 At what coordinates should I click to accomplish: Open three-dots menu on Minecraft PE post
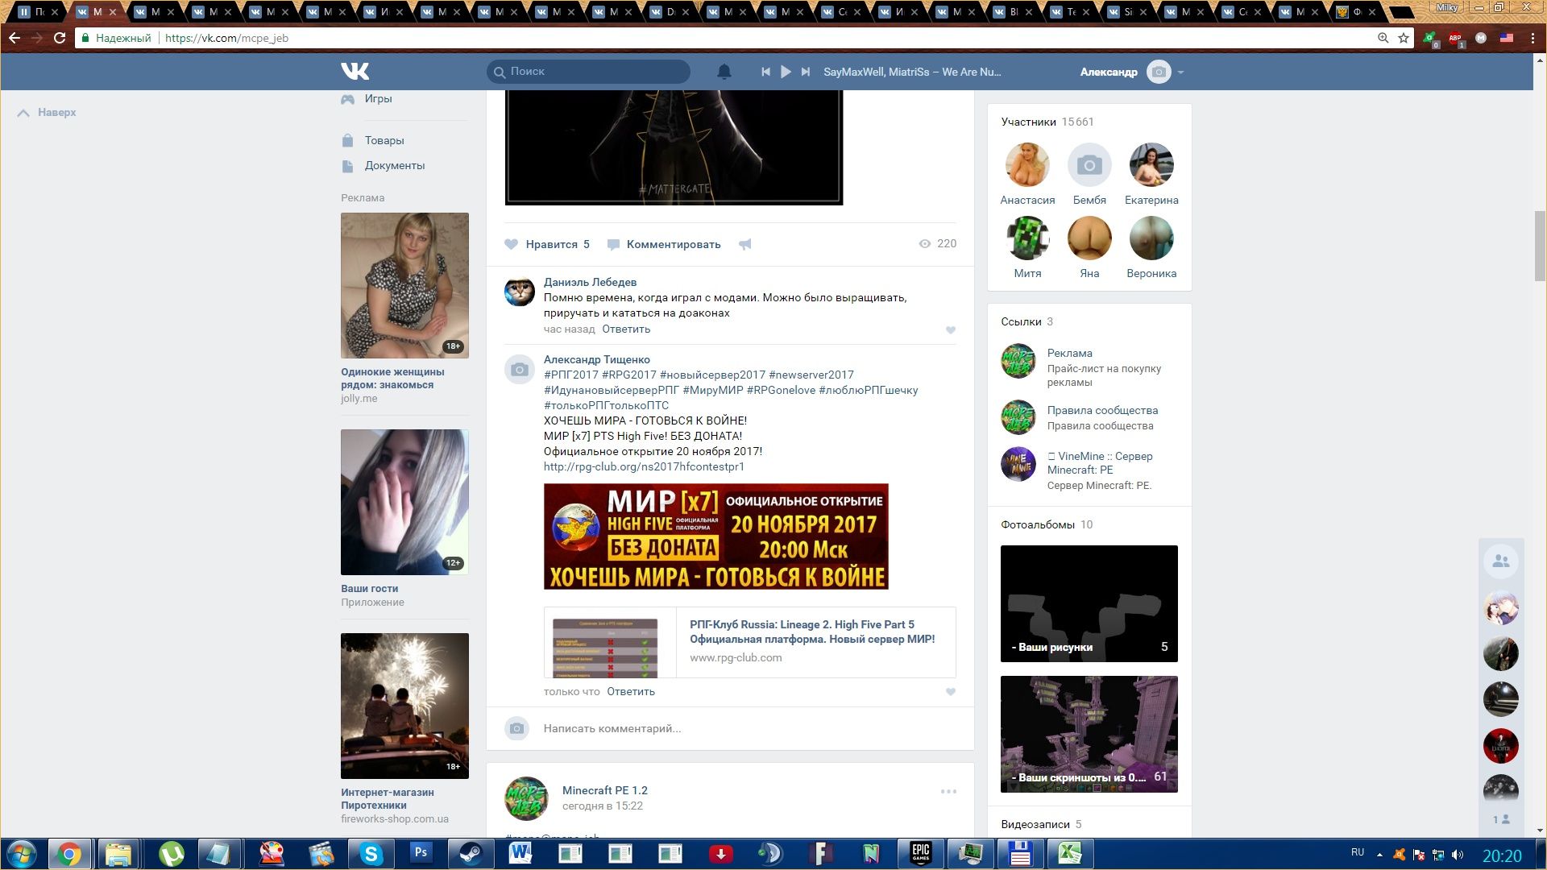(x=948, y=792)
